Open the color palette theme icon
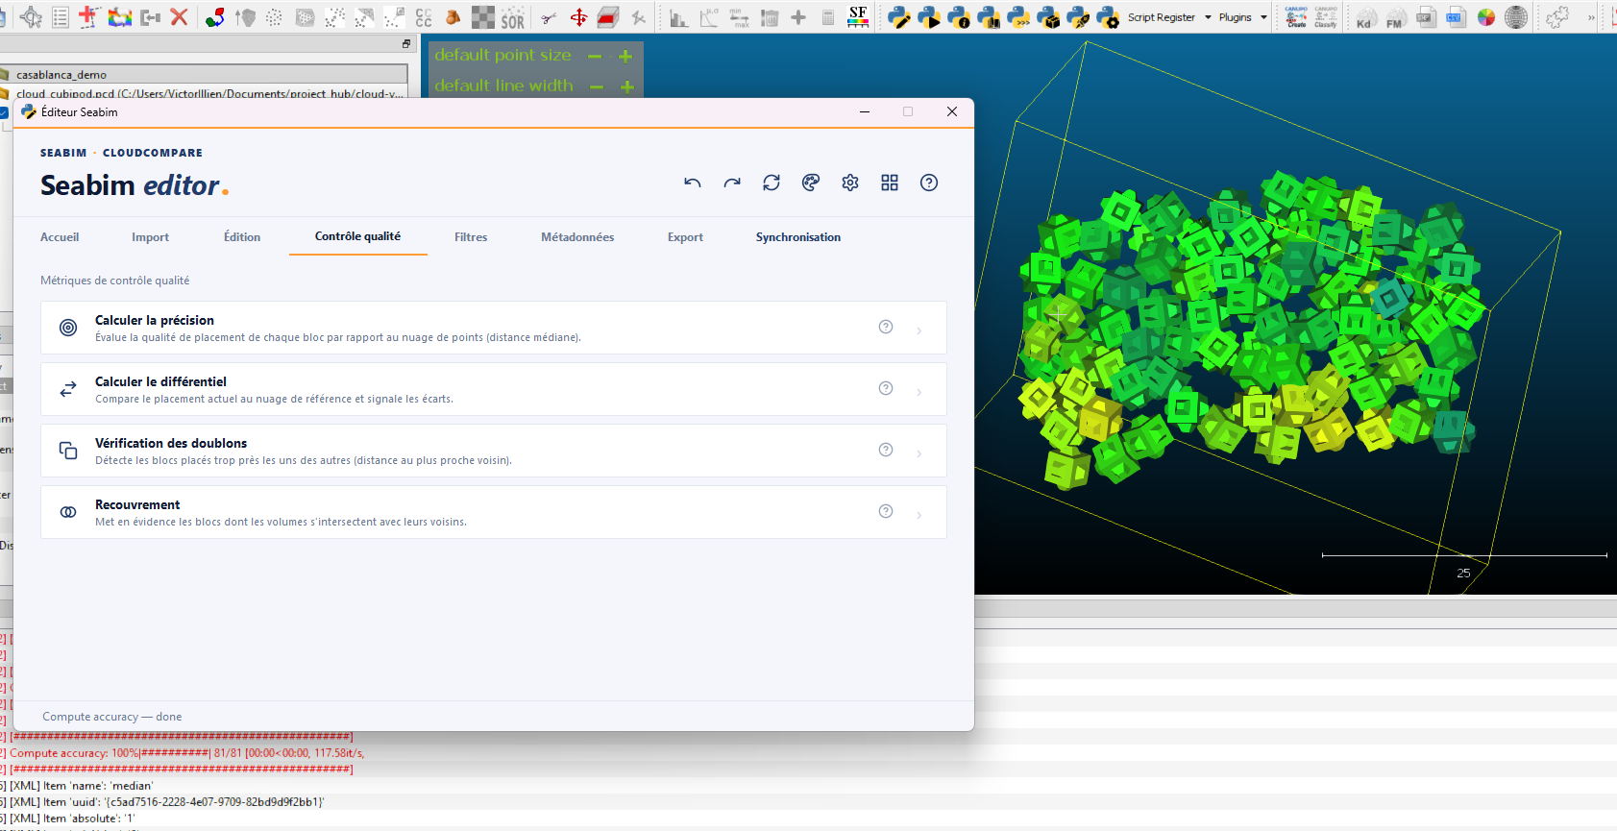1617x831 pixels. pos(811,183)
